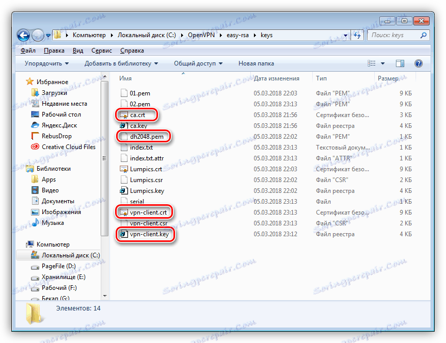
Task: Click the sidebar scrollbar down arrow
Action: tap(105, 296)
